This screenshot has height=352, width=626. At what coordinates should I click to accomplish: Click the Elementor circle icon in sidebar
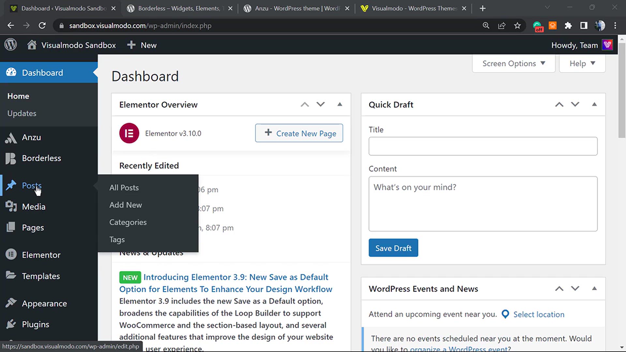click(x=11, y=254)
